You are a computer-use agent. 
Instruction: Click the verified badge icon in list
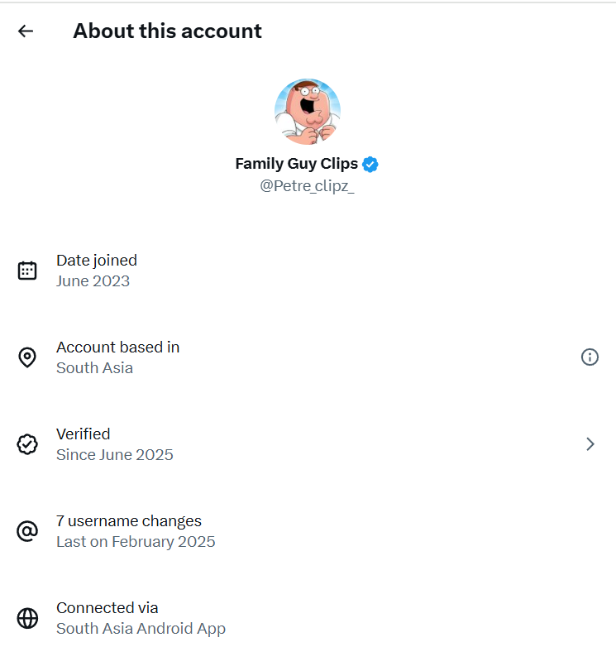point(27,444)
